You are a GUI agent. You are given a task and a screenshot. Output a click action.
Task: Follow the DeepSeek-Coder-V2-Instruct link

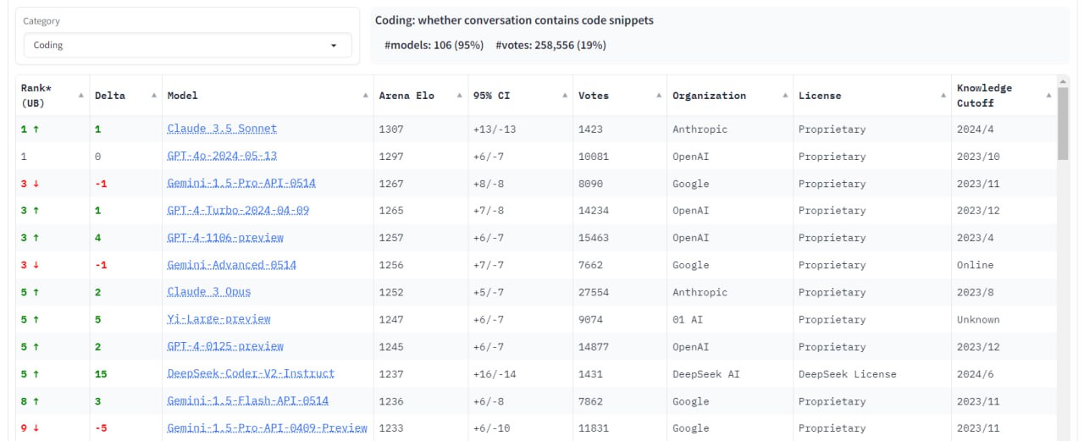pyautogui.click(x=251, y=373)
